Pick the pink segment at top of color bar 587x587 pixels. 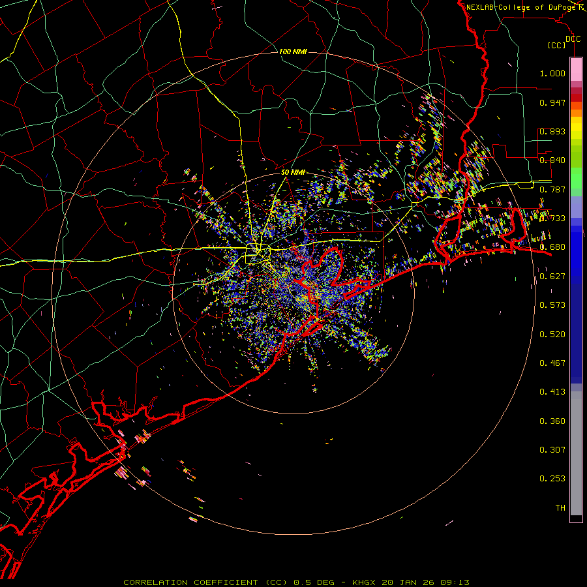click(x=576, y=69)
